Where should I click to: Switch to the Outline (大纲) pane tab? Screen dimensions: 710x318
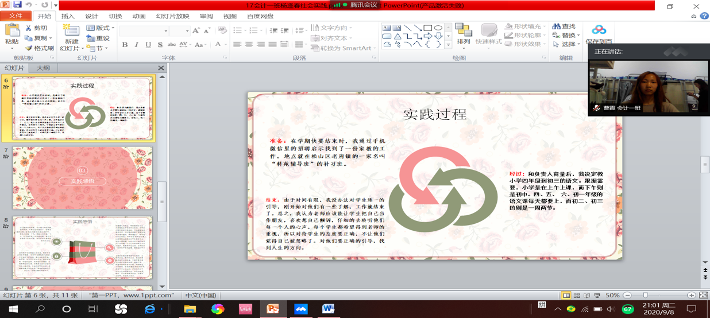point(43,68)
